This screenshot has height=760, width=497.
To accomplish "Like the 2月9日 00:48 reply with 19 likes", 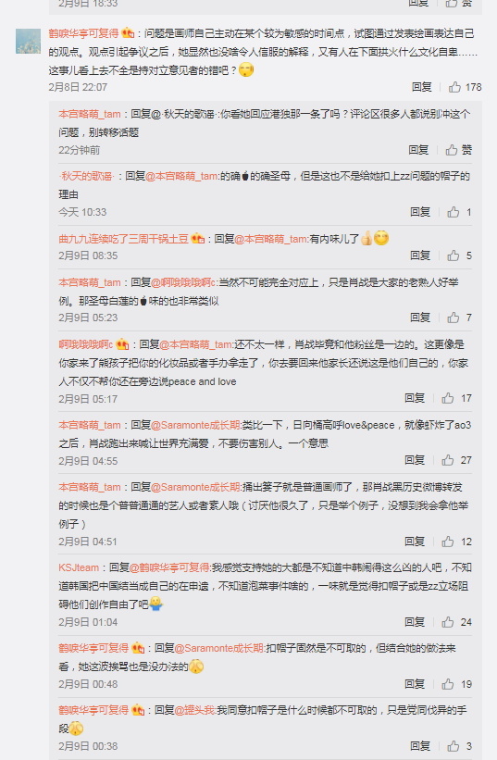I will [456, 684].
